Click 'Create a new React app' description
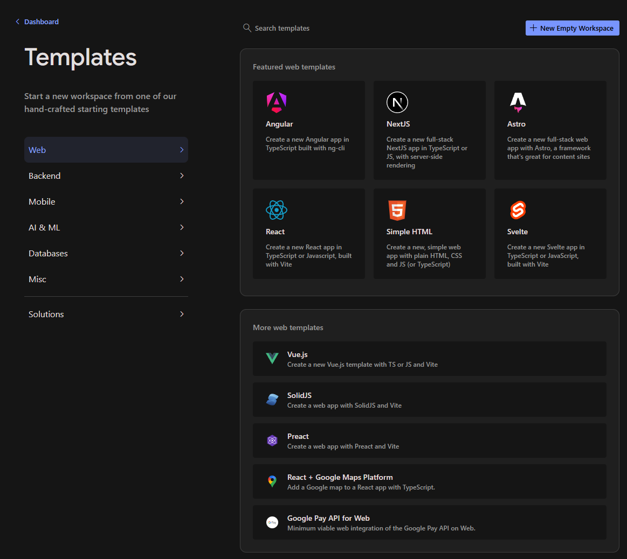This screenshot has height=559, width=627. pyautogui.click(x=308, y=256)
